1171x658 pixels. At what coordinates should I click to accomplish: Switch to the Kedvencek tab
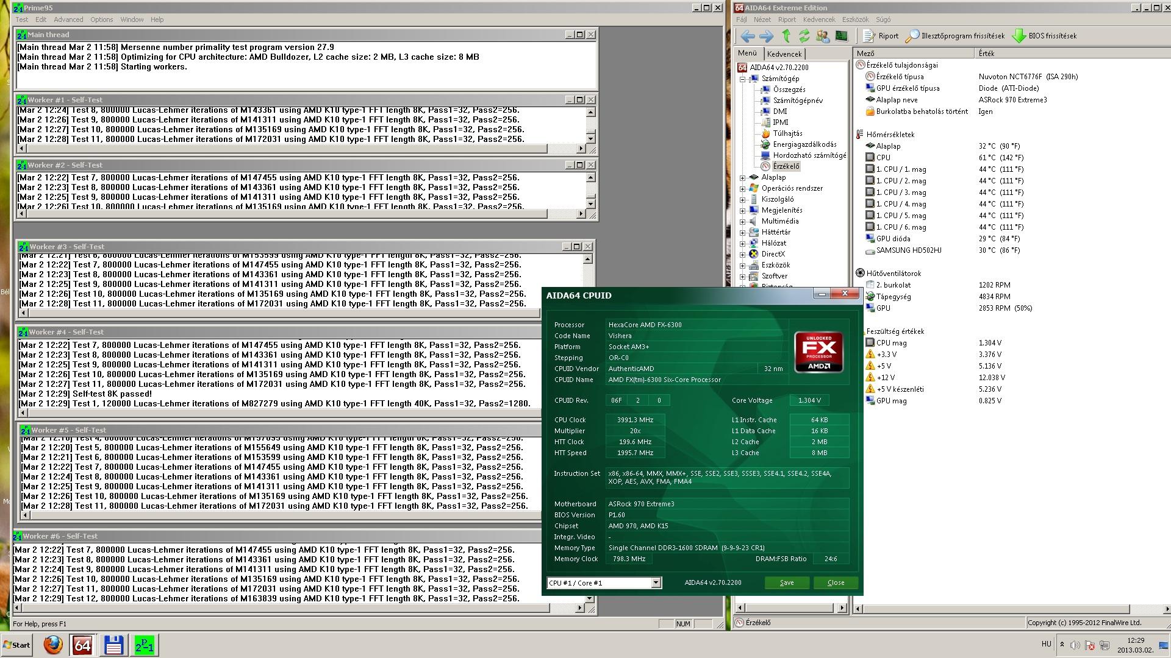click(784, 54)
